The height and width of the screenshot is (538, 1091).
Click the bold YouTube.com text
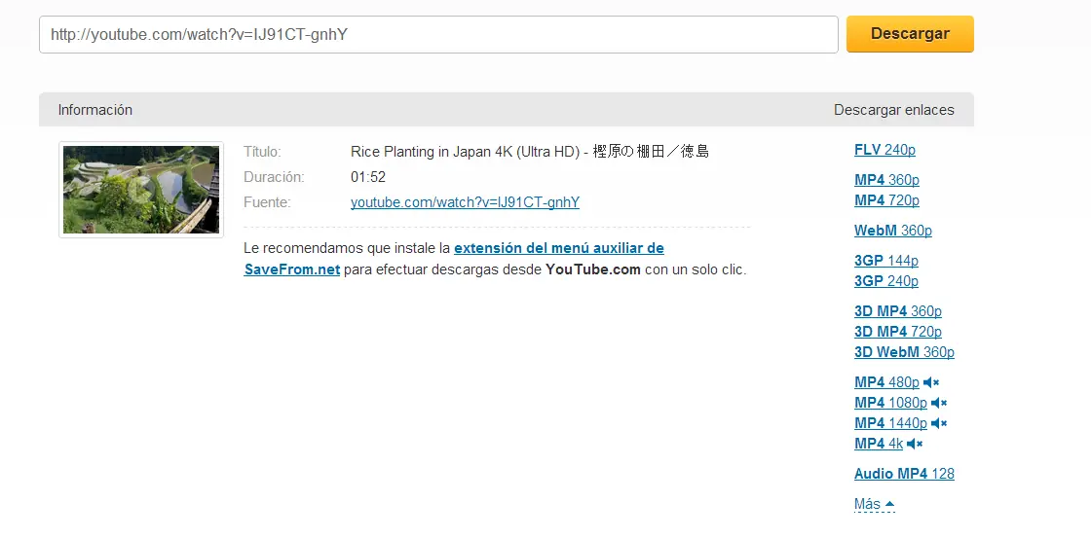point(593,269)
